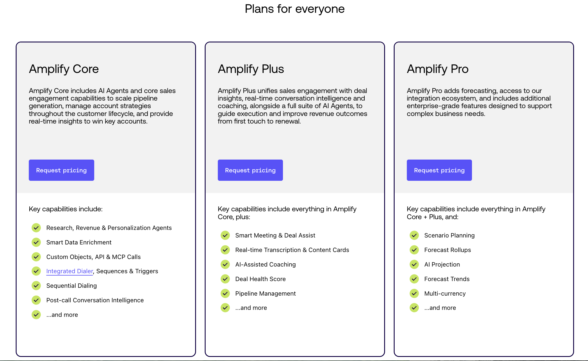The image size is (588, 361).
Task: Select the checkmark for Real-time Transcription & Content Cards
Action: pos(225,250)
